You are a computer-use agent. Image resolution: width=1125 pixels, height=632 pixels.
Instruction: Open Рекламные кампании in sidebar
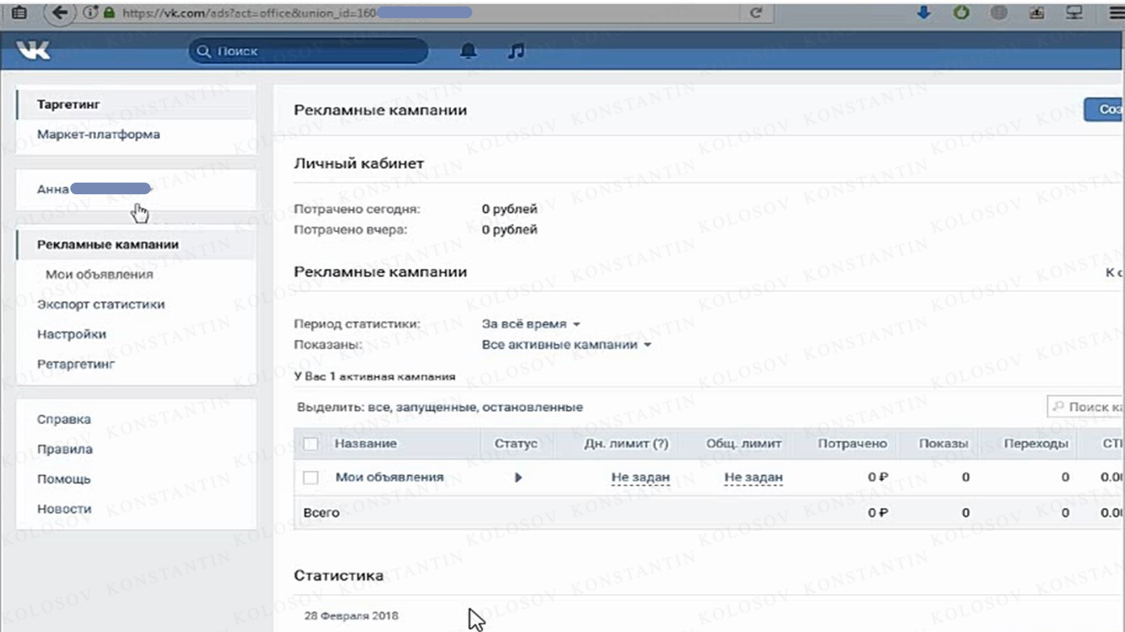(x=136, y=245)
